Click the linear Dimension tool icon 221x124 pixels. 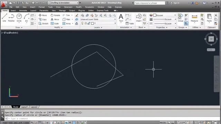127,15
